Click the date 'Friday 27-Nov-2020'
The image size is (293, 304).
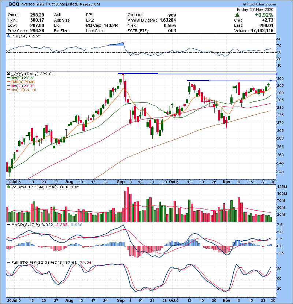click(255, 10)
